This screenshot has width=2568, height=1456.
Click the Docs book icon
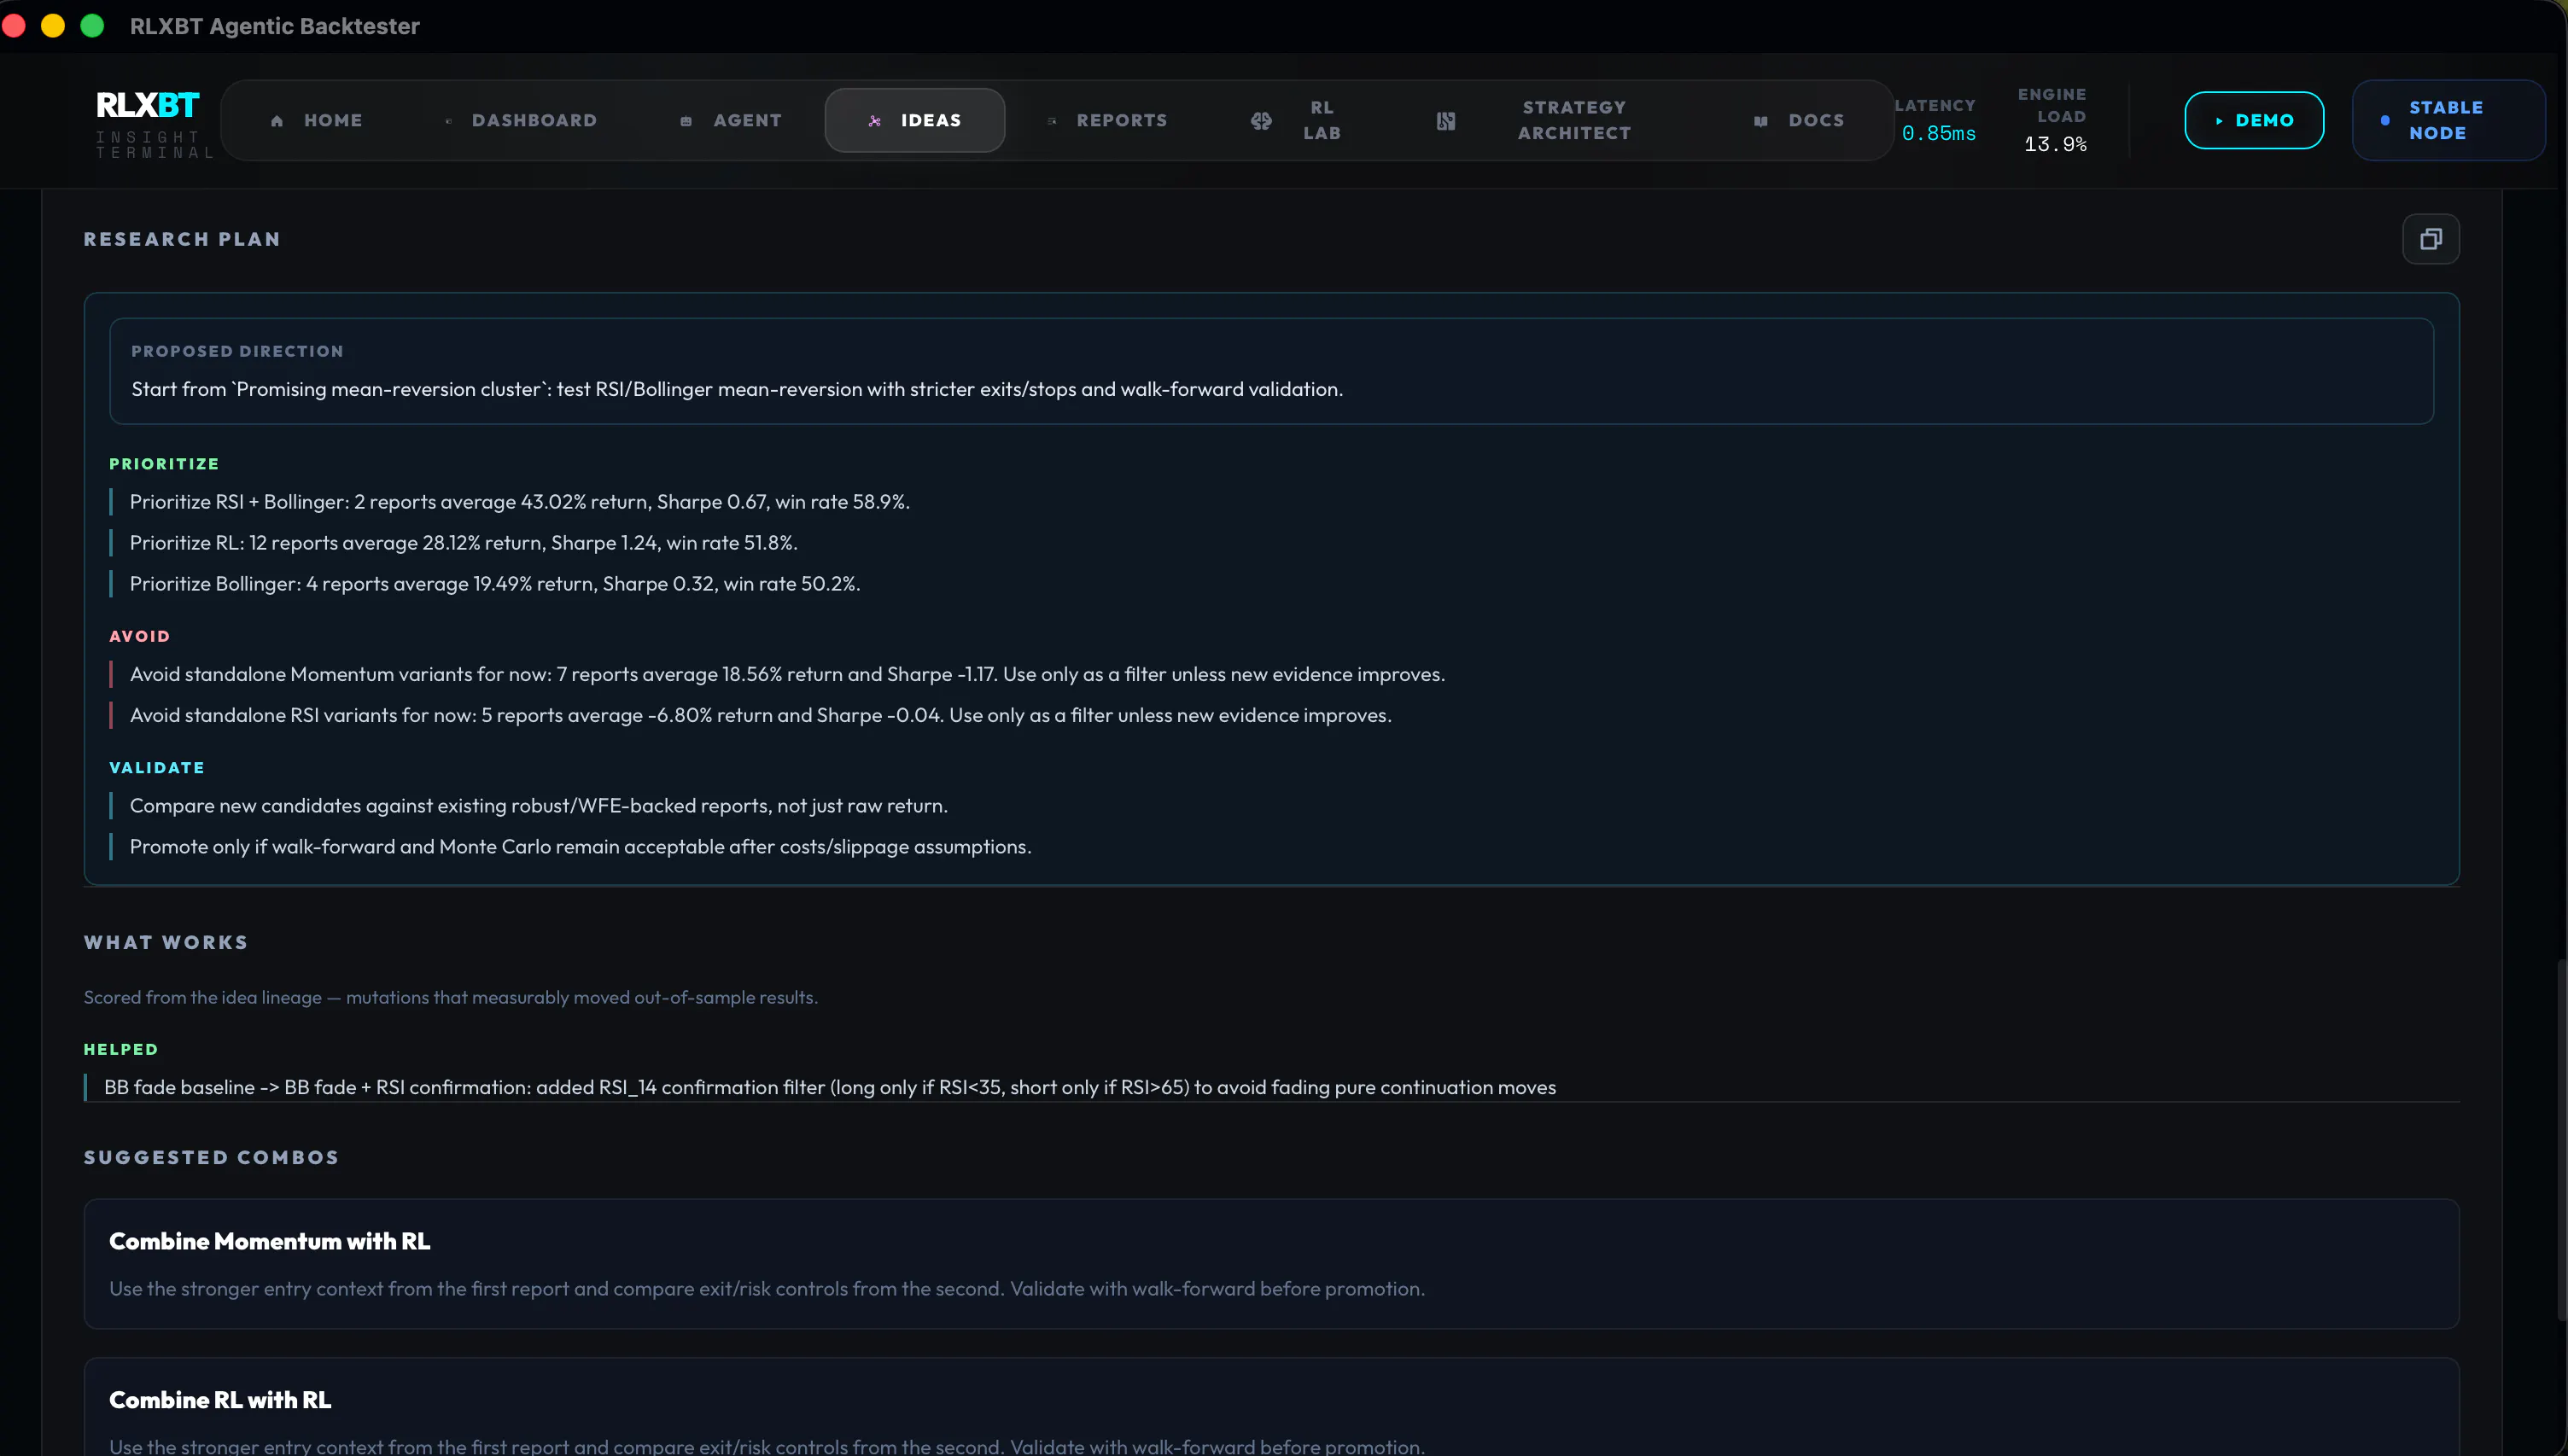[1761, 121]
